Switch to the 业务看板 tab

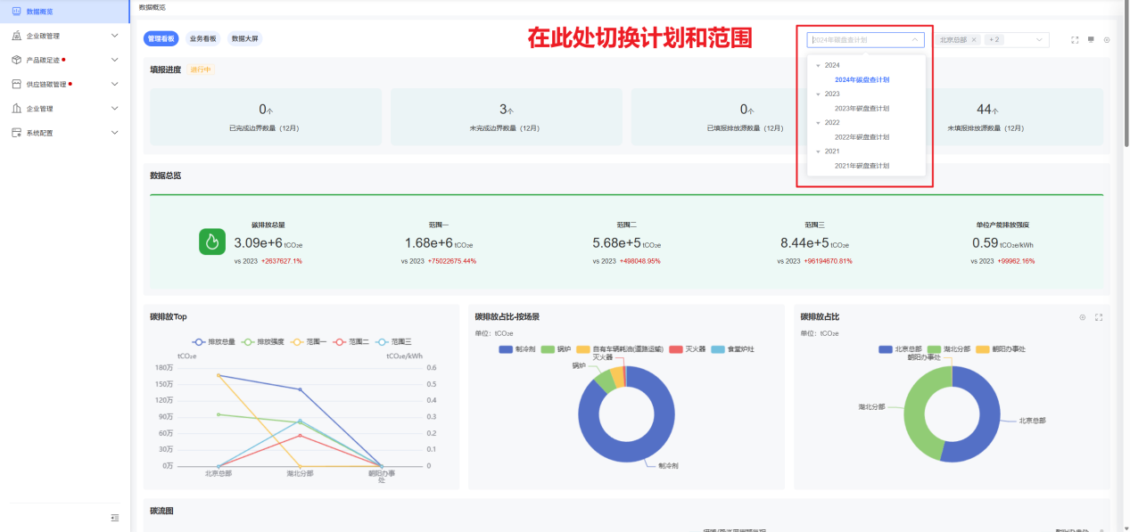[204, 38]
